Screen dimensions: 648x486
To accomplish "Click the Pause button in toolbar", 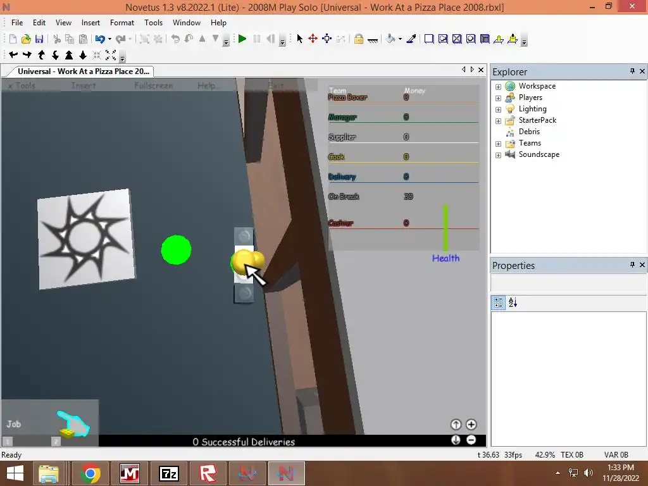I will (257, 39).
